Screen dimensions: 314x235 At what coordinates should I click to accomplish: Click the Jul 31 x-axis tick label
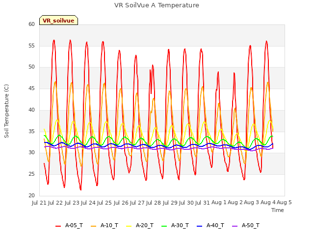[203, 203]
